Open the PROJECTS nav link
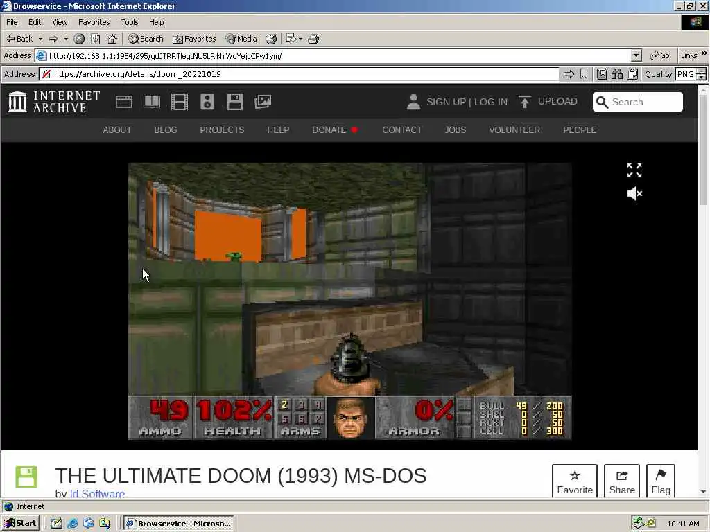The width and height of the screenshot is (710, 532). tap(222, 130)
